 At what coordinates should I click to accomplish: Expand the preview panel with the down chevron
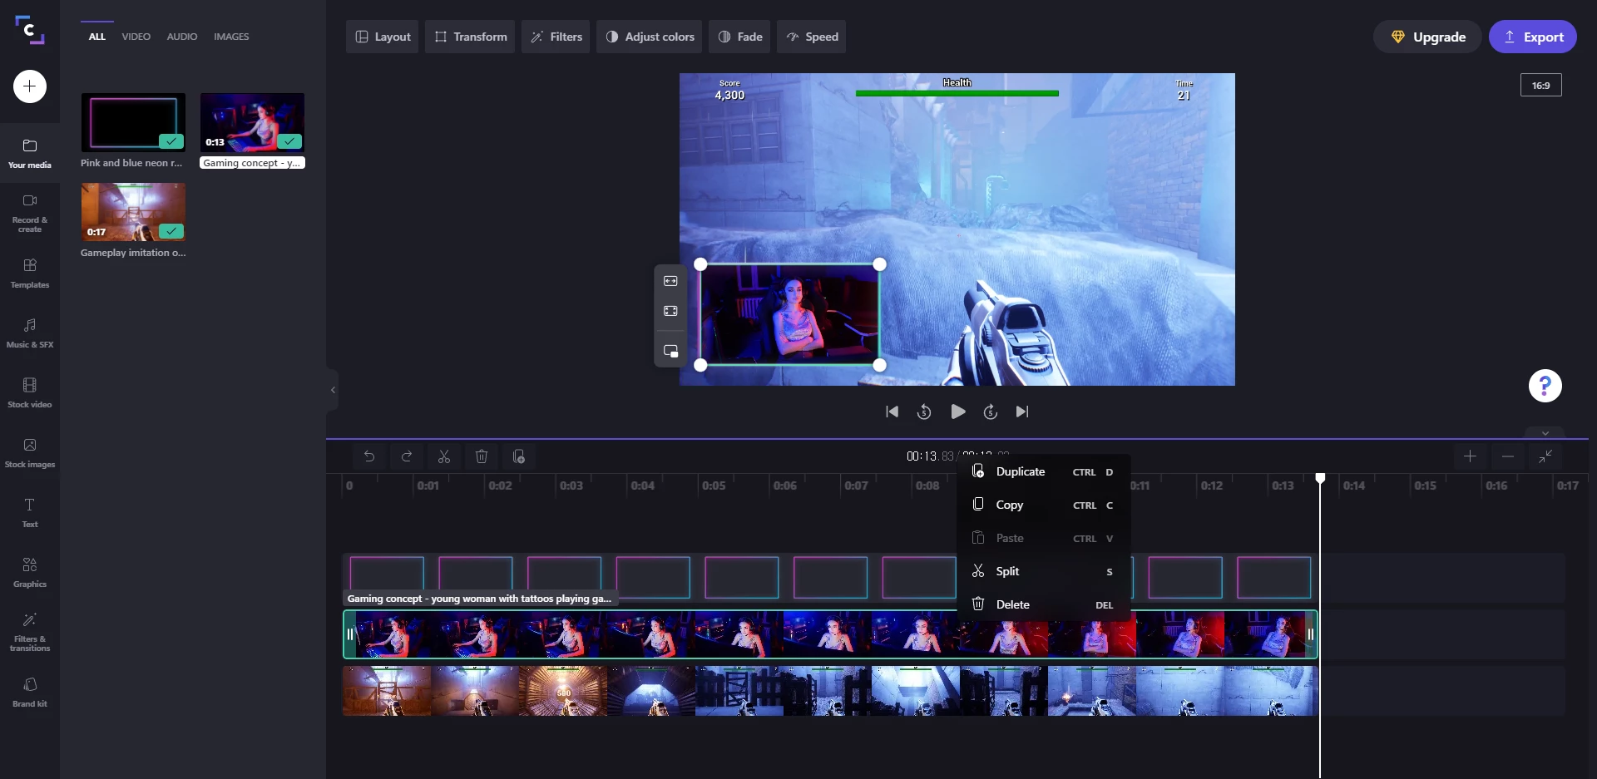click(x=1545, y=432)
